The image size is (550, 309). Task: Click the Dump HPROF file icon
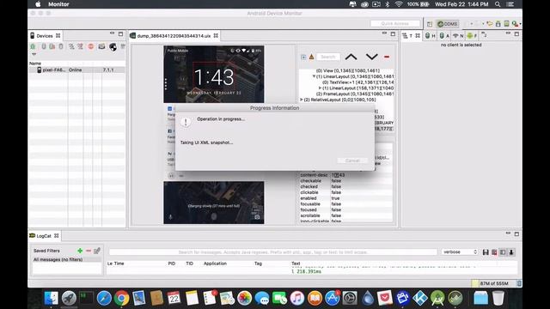click(52, 46)
